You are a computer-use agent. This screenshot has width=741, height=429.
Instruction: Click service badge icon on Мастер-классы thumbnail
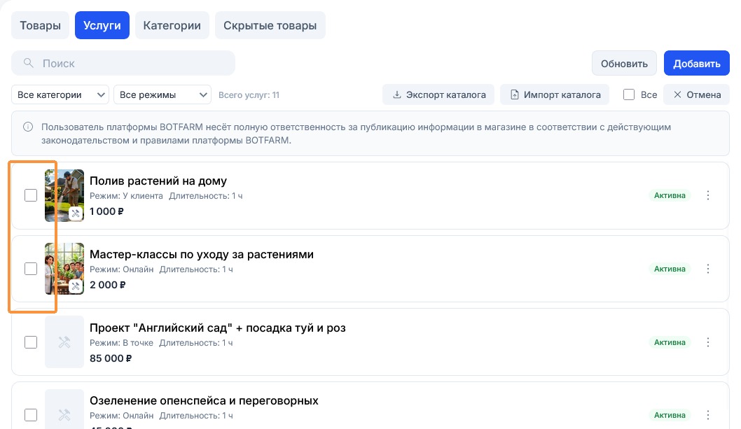[76, 287]
